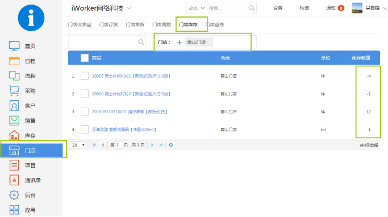Viewport: 388px width, 217px height.
Task: Sort by the 商品 column header
Action: tap(97, 58)
